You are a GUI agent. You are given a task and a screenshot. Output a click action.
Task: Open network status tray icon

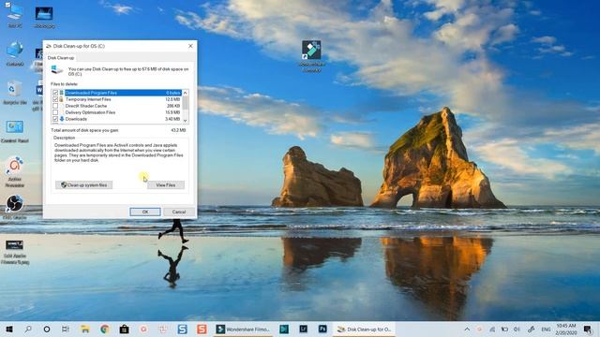[492, 329]
